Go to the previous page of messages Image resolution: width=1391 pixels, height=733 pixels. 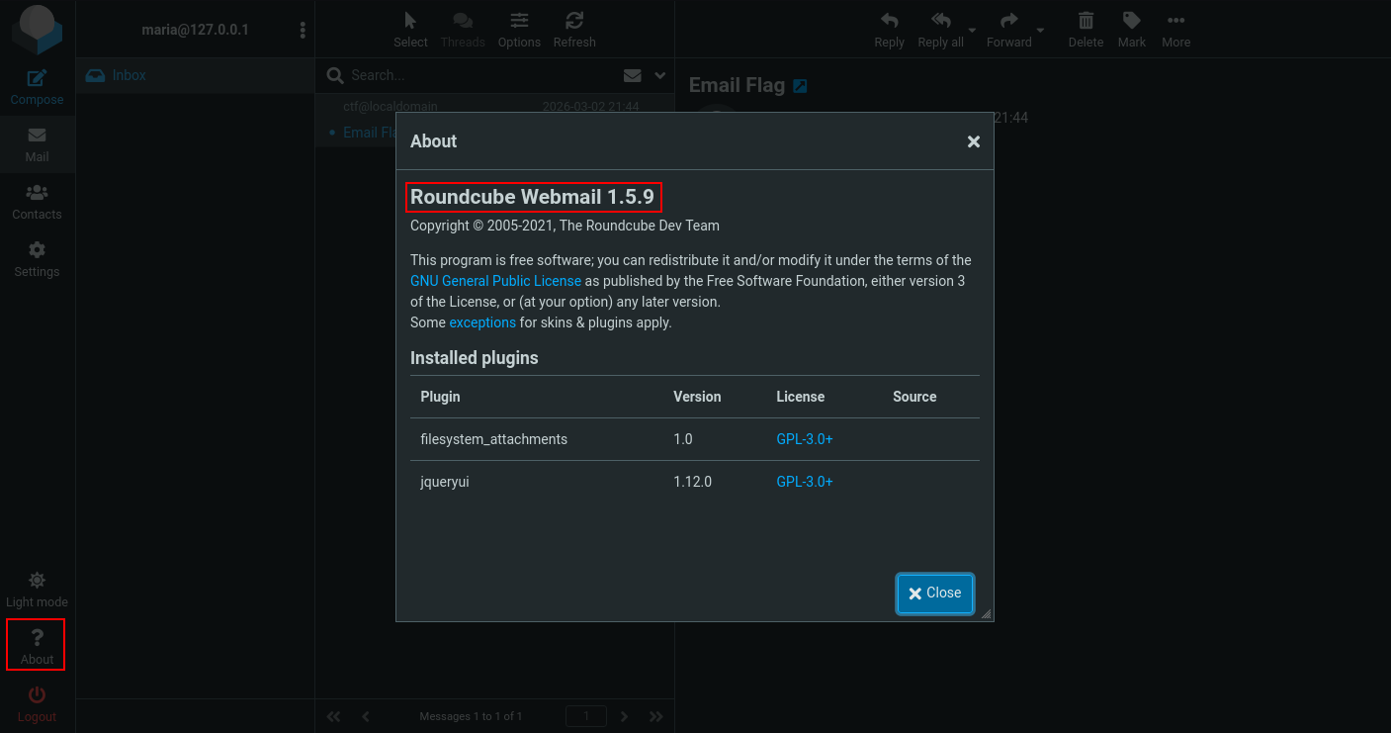tap(365, 716)
